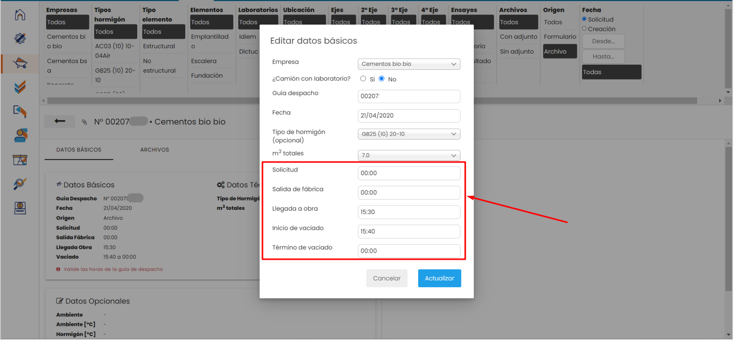Select the wheelbarrow sidebar icon
The image size is (735, 342).
click(x=20, y=63)
